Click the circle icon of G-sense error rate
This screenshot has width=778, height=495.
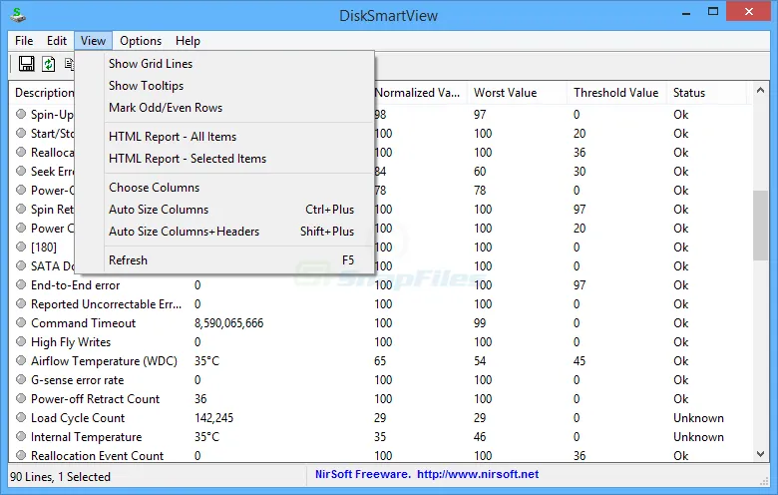[21, 380]
